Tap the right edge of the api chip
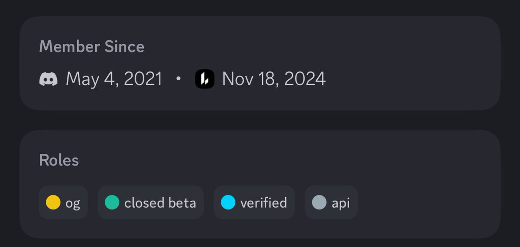 (355, 202)
